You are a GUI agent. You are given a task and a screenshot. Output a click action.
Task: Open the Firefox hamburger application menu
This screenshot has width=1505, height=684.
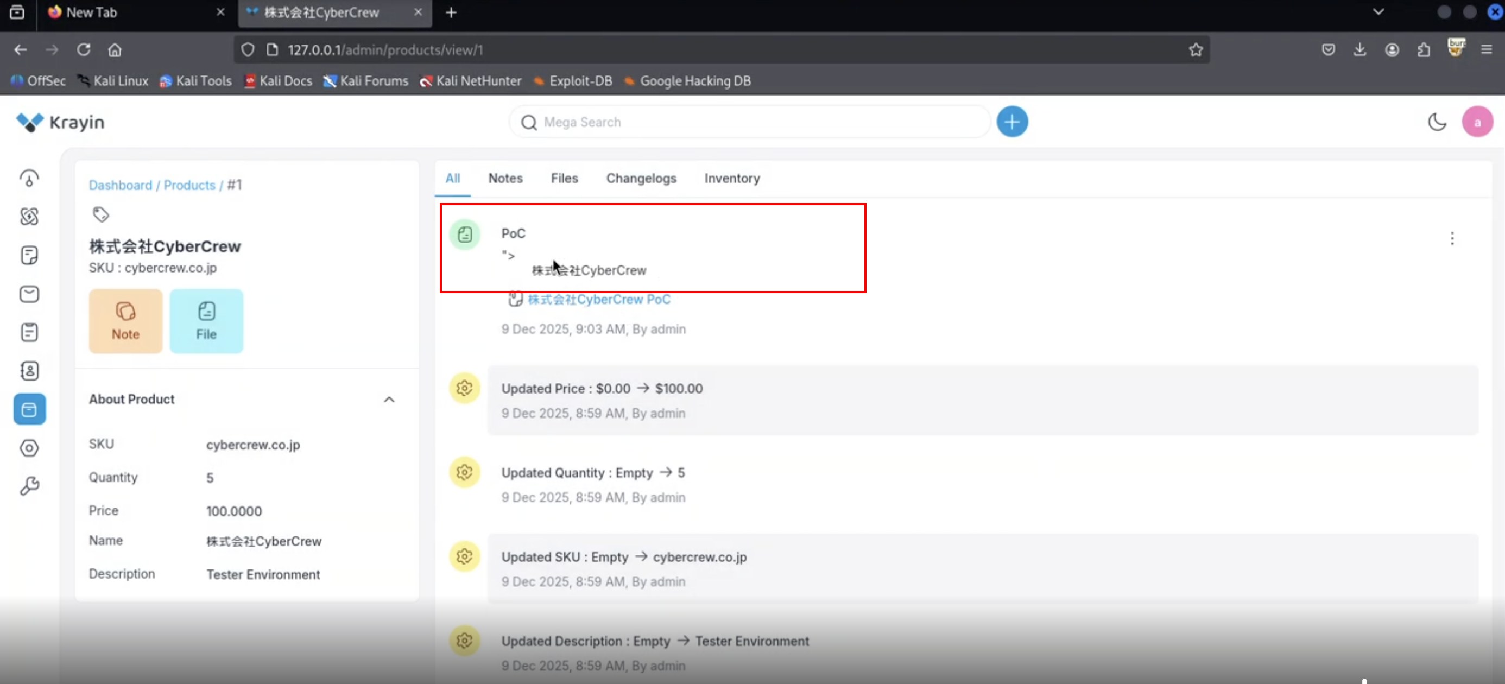pyautogui.click(x=1487, y=49)
